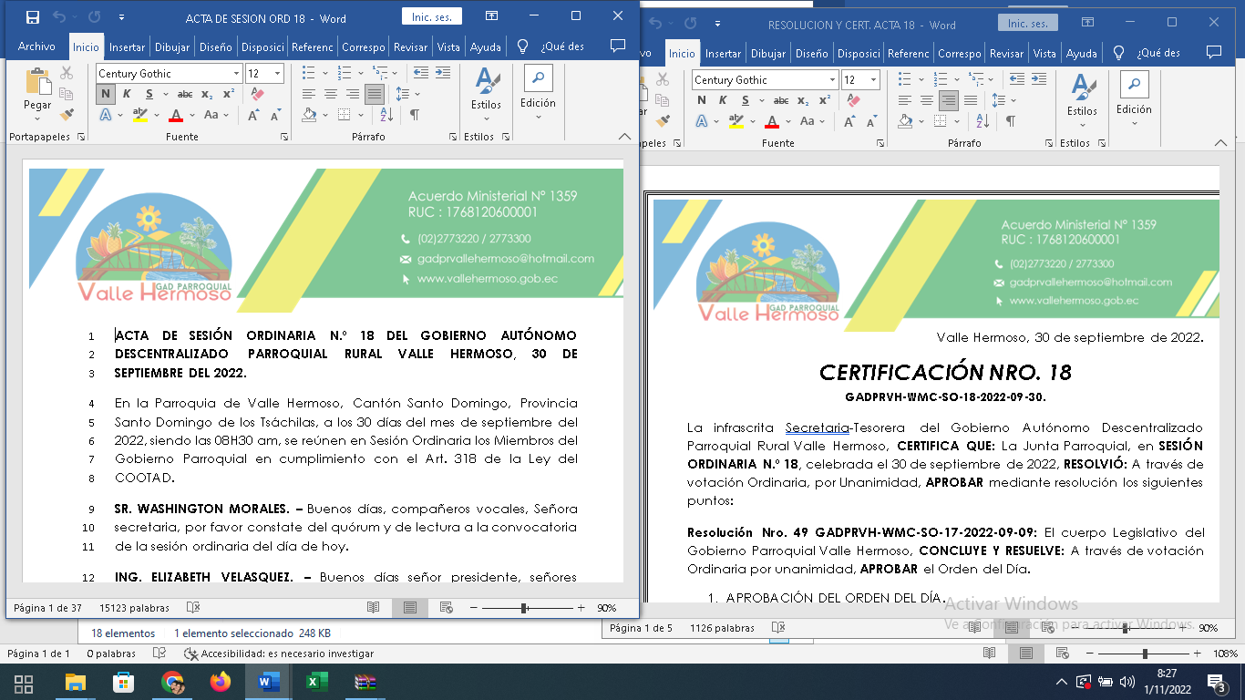The width and height of the screenshot is (1245, 700).
Task: Toggle italic (K) in RESOLUCION Y CERT. window
Action: point(721,100)
